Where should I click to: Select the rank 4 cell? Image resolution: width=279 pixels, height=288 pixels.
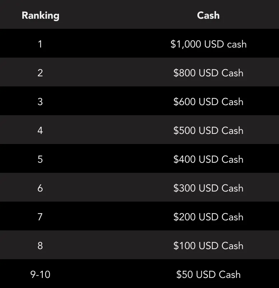40,131
